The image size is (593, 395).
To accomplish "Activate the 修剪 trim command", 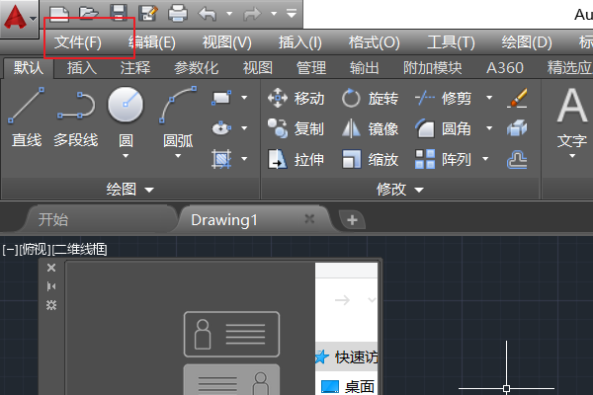I will 443,98.
